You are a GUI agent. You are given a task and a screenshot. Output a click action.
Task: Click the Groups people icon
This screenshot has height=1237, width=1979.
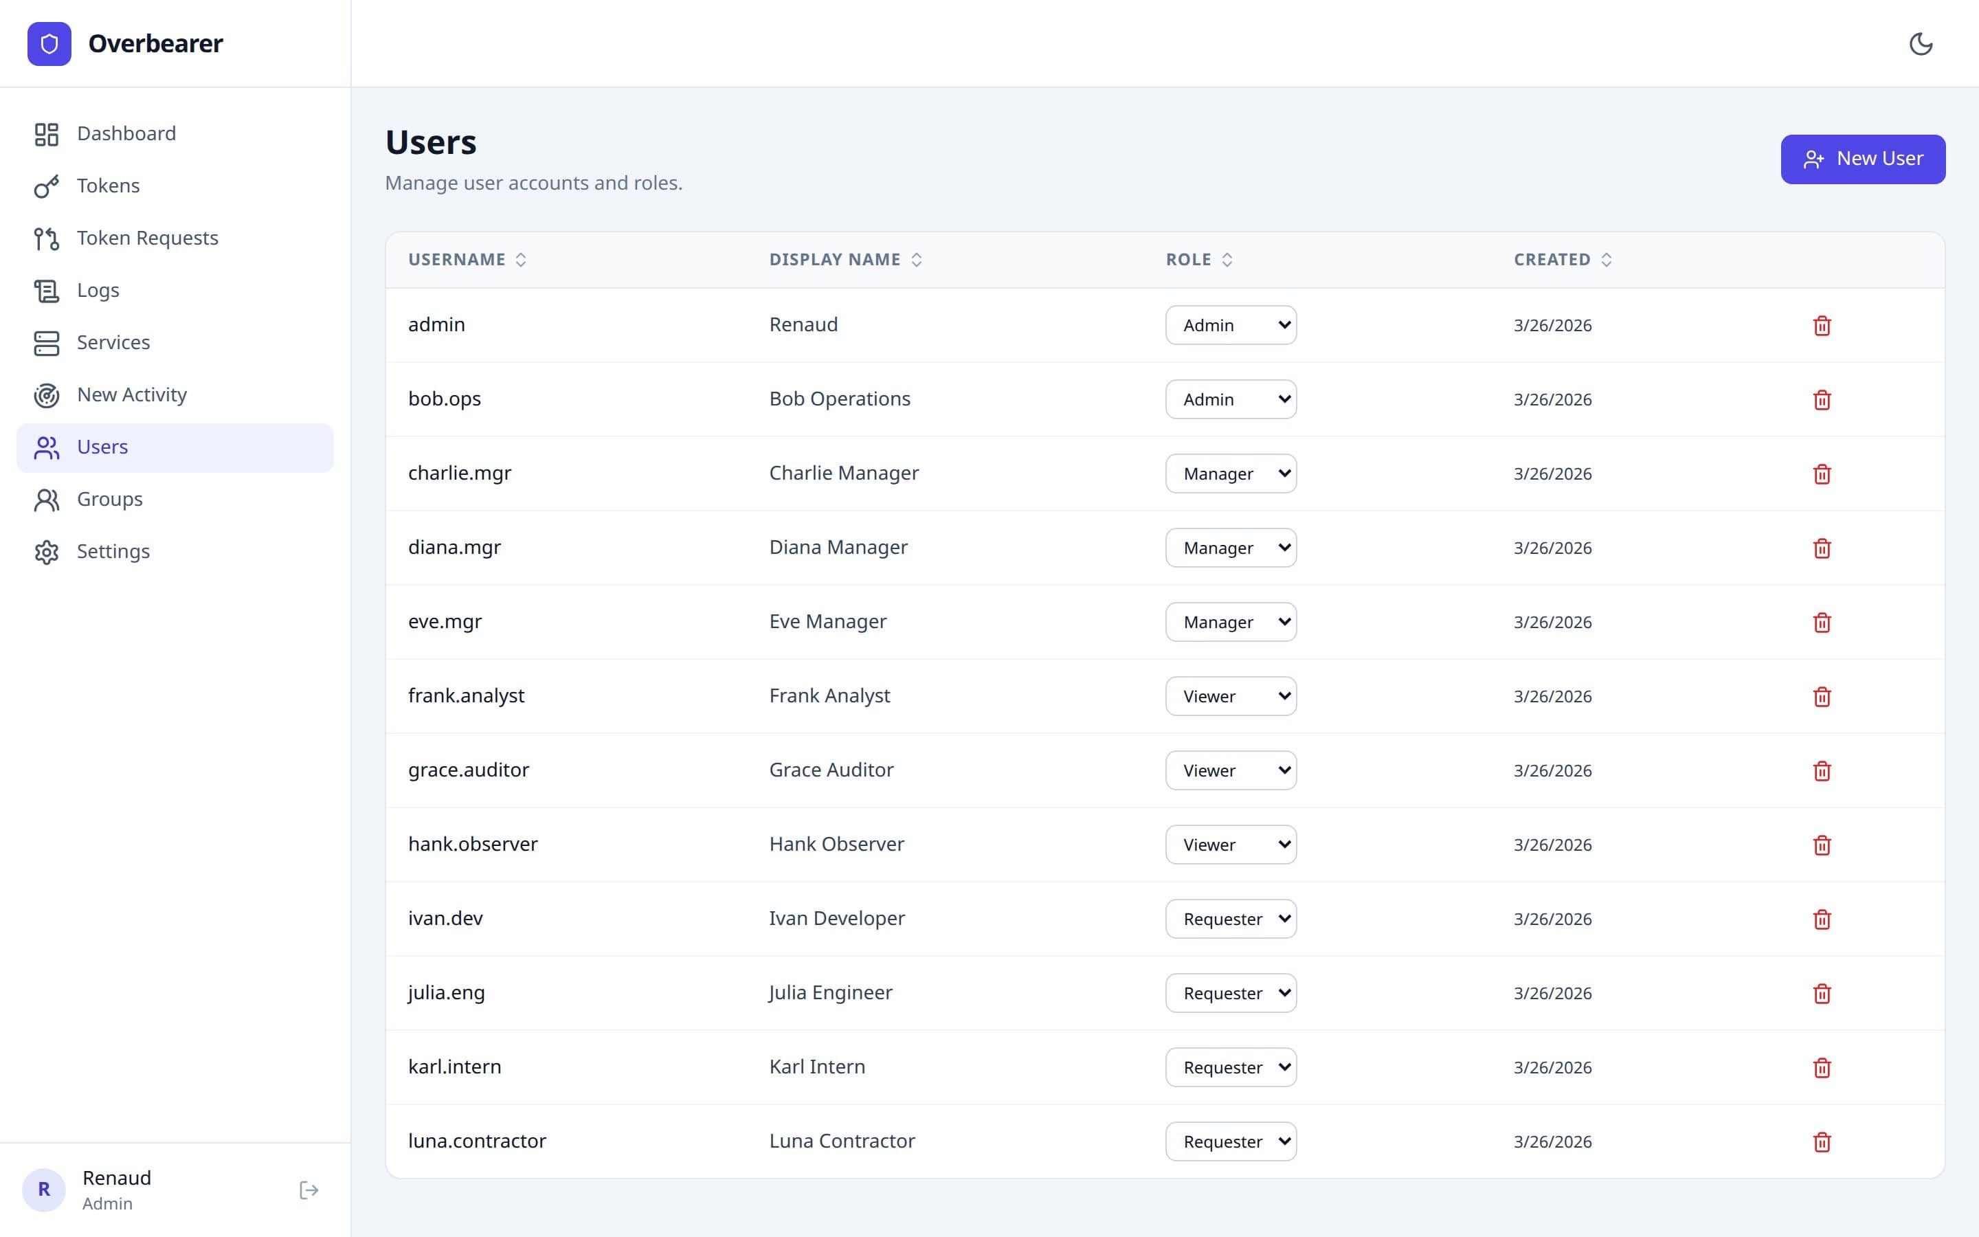coord(47,499)
